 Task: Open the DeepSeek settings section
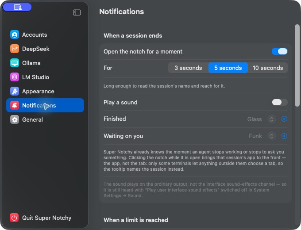[x=45, y=49]
